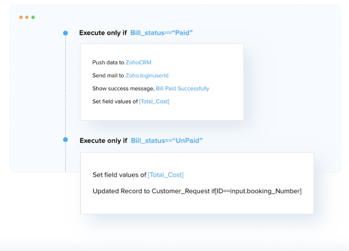Click the second orange window dot
349x251 pixels.
tap(27, 17)
